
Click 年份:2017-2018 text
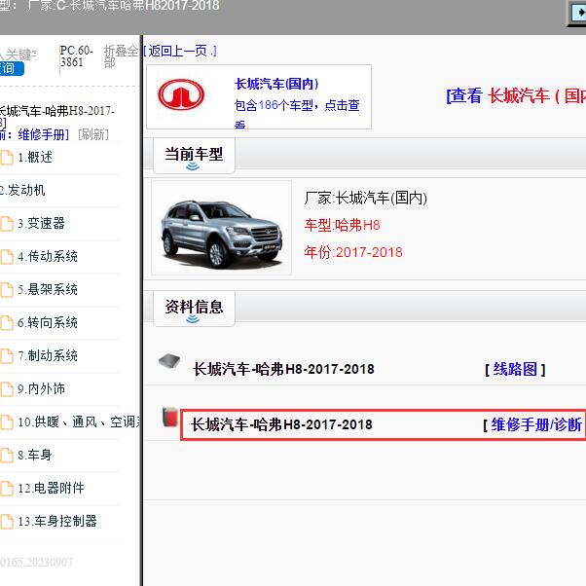coord(353,253)
